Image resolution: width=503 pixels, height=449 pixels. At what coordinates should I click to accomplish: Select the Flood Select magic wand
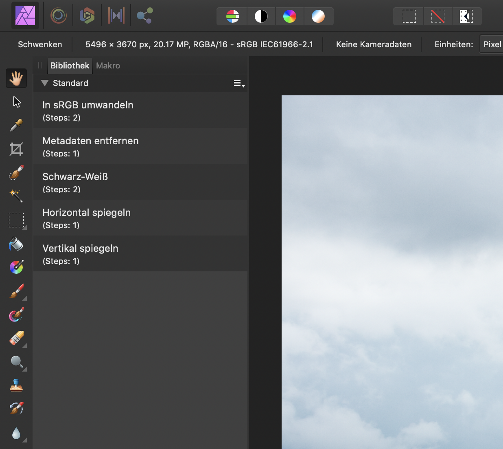tap(16, 196)
